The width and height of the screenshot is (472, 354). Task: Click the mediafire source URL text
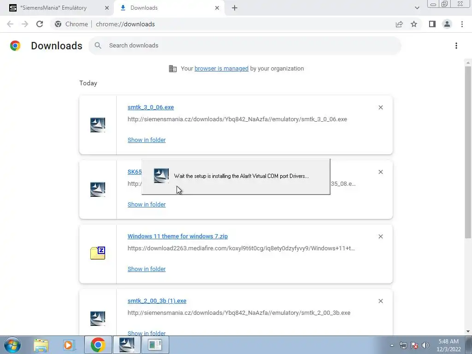click(241, 248)
